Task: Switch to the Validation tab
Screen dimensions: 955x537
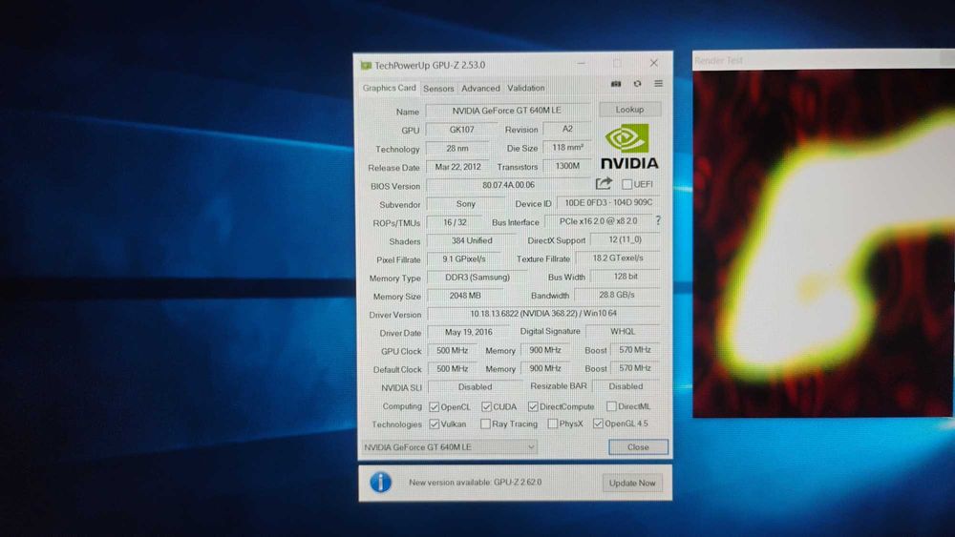Action: click(x=525, y=88)
